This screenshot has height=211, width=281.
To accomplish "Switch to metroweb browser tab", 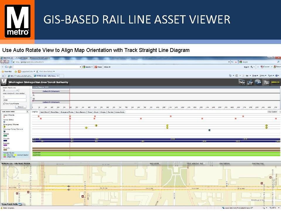I will tap(20, 76).
